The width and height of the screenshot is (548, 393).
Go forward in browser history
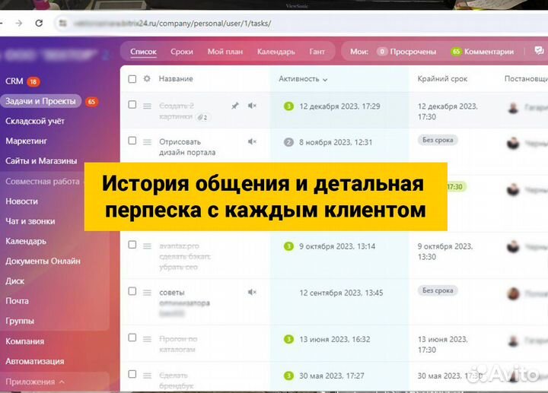[x=19, y=23]
